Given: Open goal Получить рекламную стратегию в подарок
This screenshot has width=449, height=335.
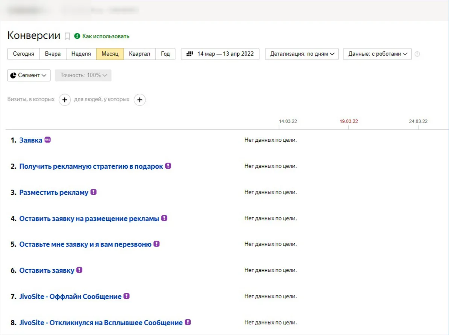Looking at the screenshot, I should click(x=91, y=167).
